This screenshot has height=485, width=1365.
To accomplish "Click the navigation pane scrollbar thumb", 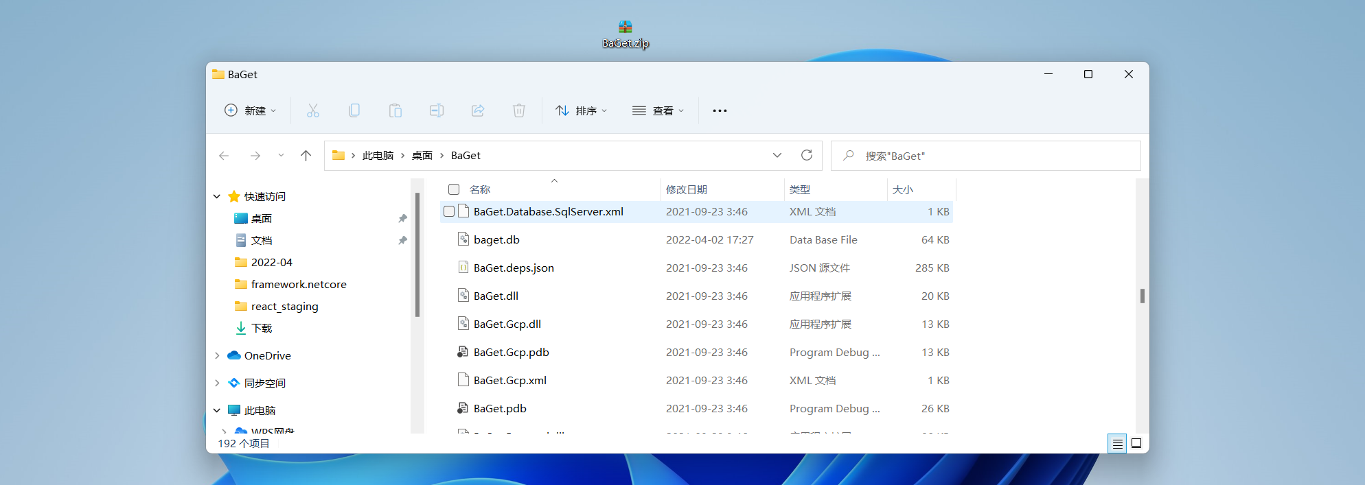I will [x=417, y=255].
